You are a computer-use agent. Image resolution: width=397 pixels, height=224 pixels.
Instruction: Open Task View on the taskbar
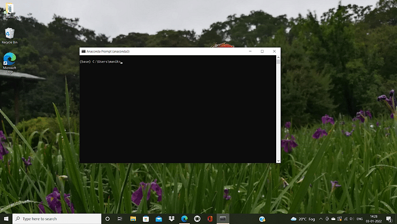pyautogui.click(x=120, y=219)
